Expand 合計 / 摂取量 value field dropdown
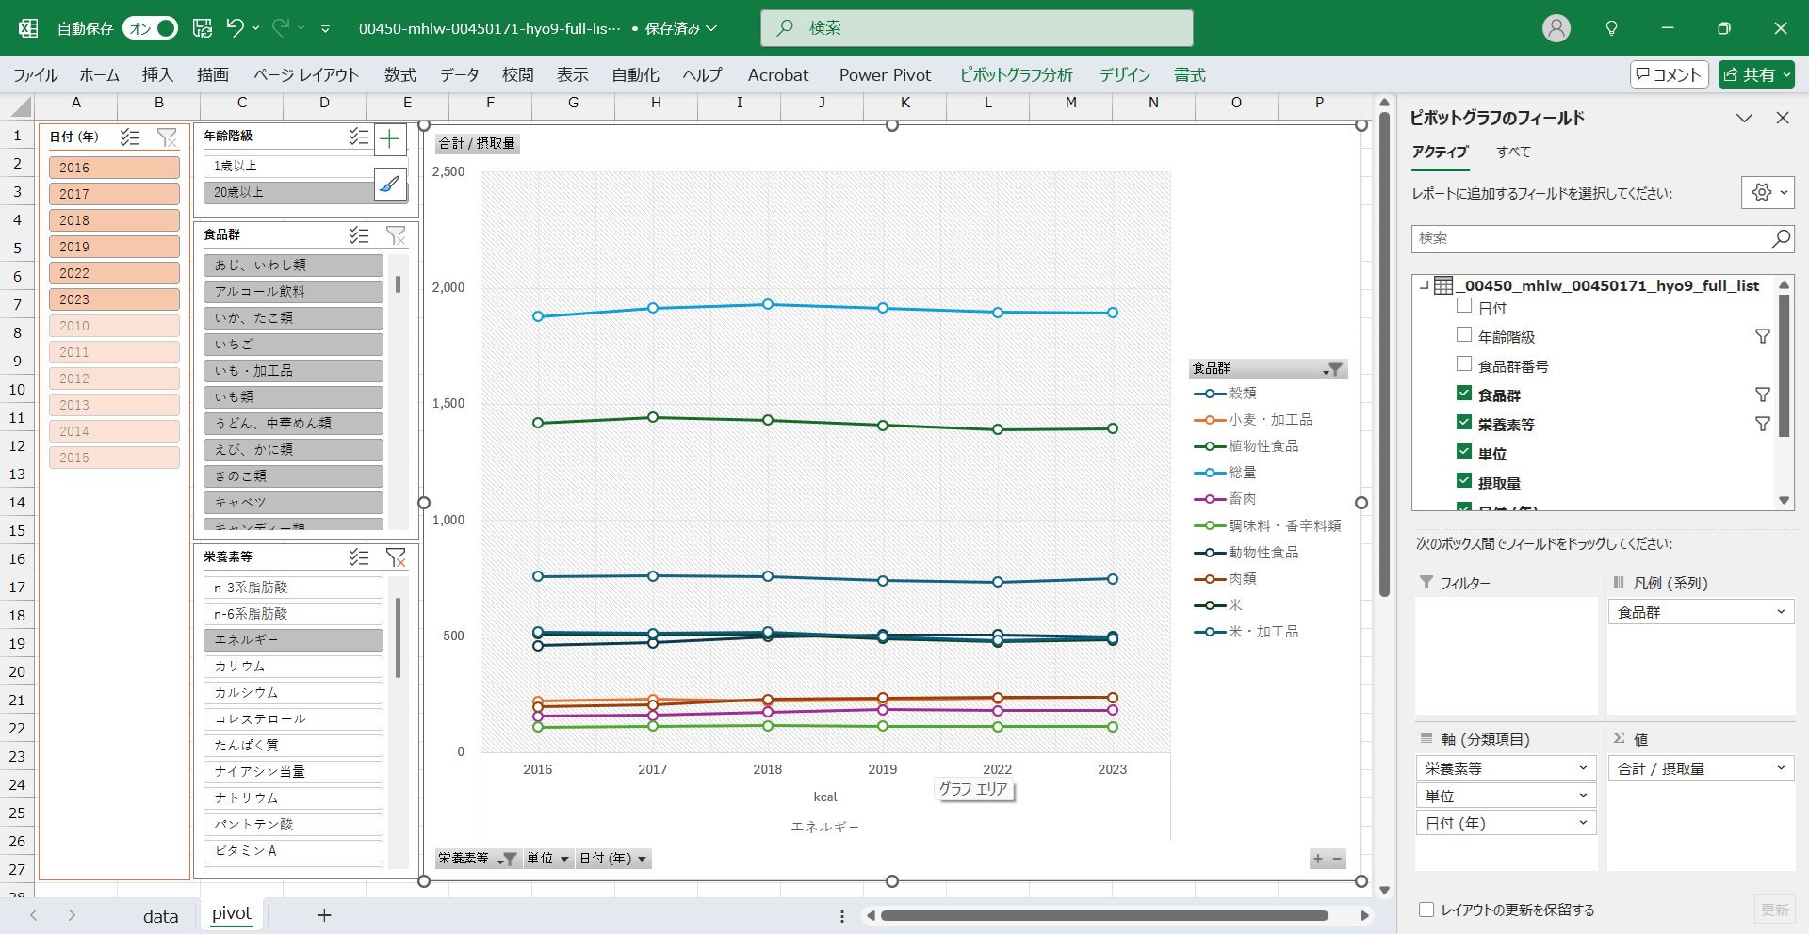1809x934 pixels. (1781, 768)
